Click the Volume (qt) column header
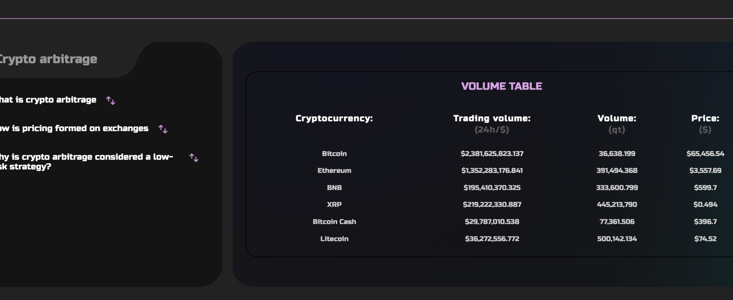Screen dimensions: 733x300 tap(617, 124)
